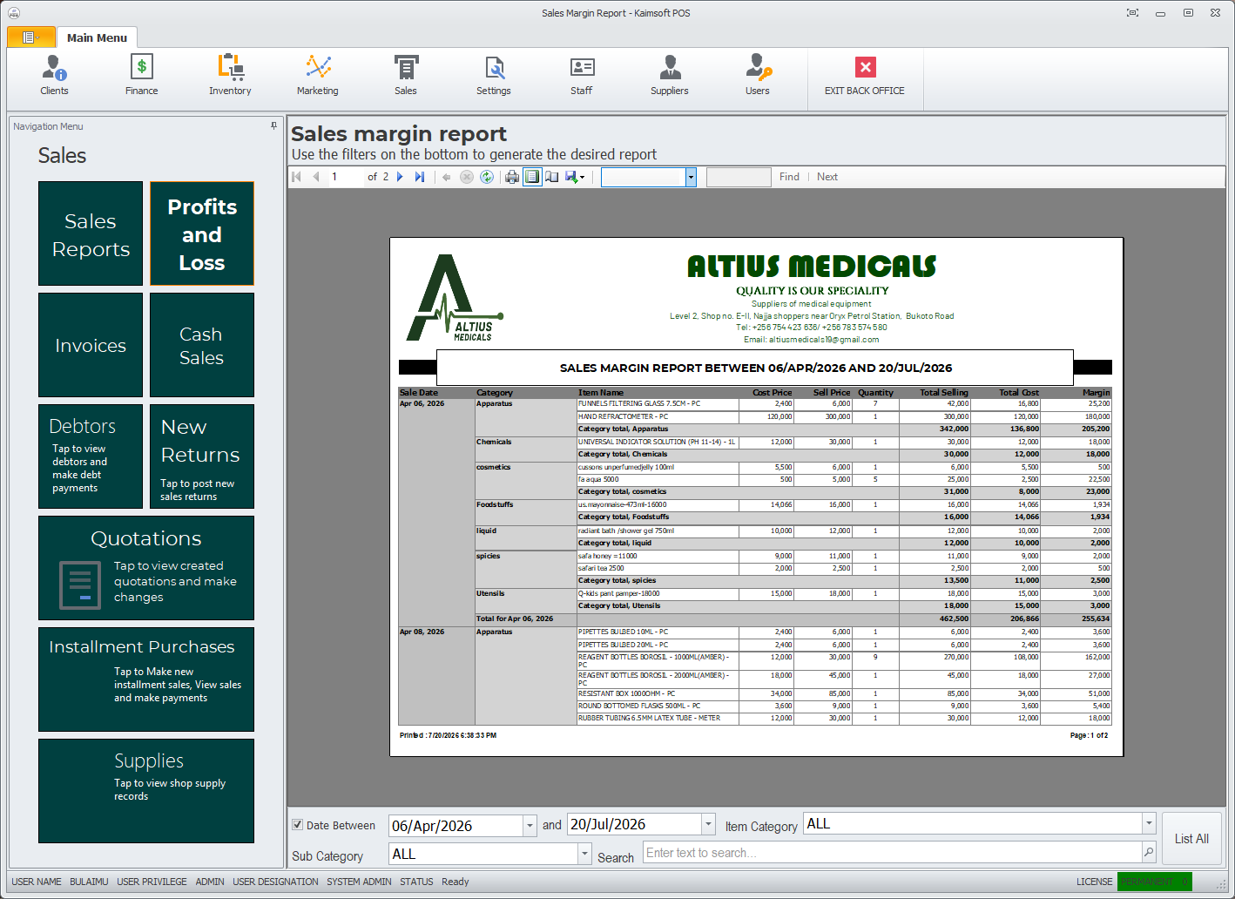Click RESISTANT BOX 1000OHM - PC row
The width and height of the screenshot is (1235, 899).
[843, 693]
